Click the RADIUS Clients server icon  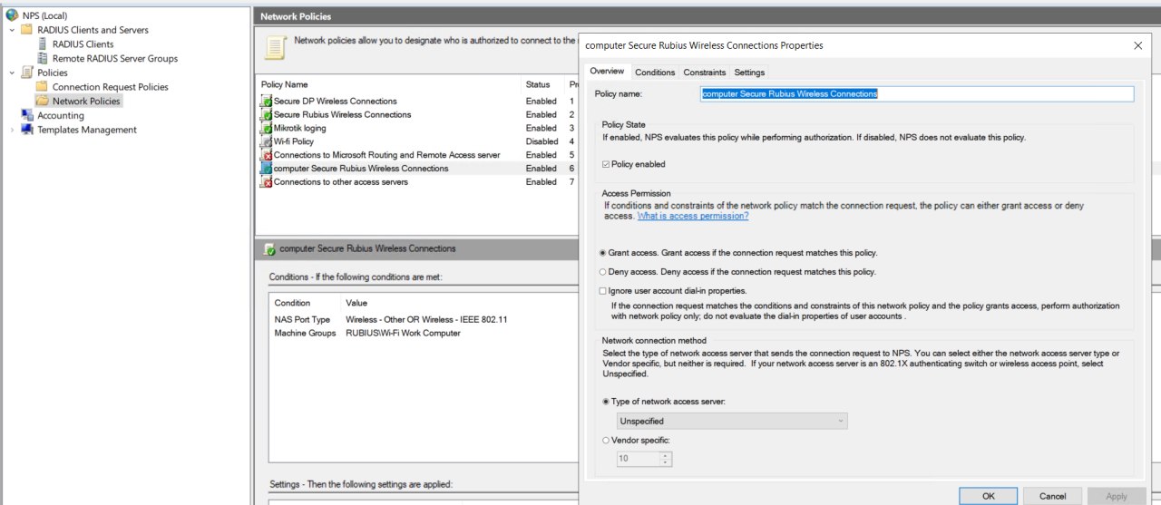pyautogui.click(x=43, y=44)
